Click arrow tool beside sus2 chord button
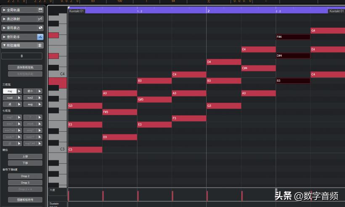 (40, 98)
